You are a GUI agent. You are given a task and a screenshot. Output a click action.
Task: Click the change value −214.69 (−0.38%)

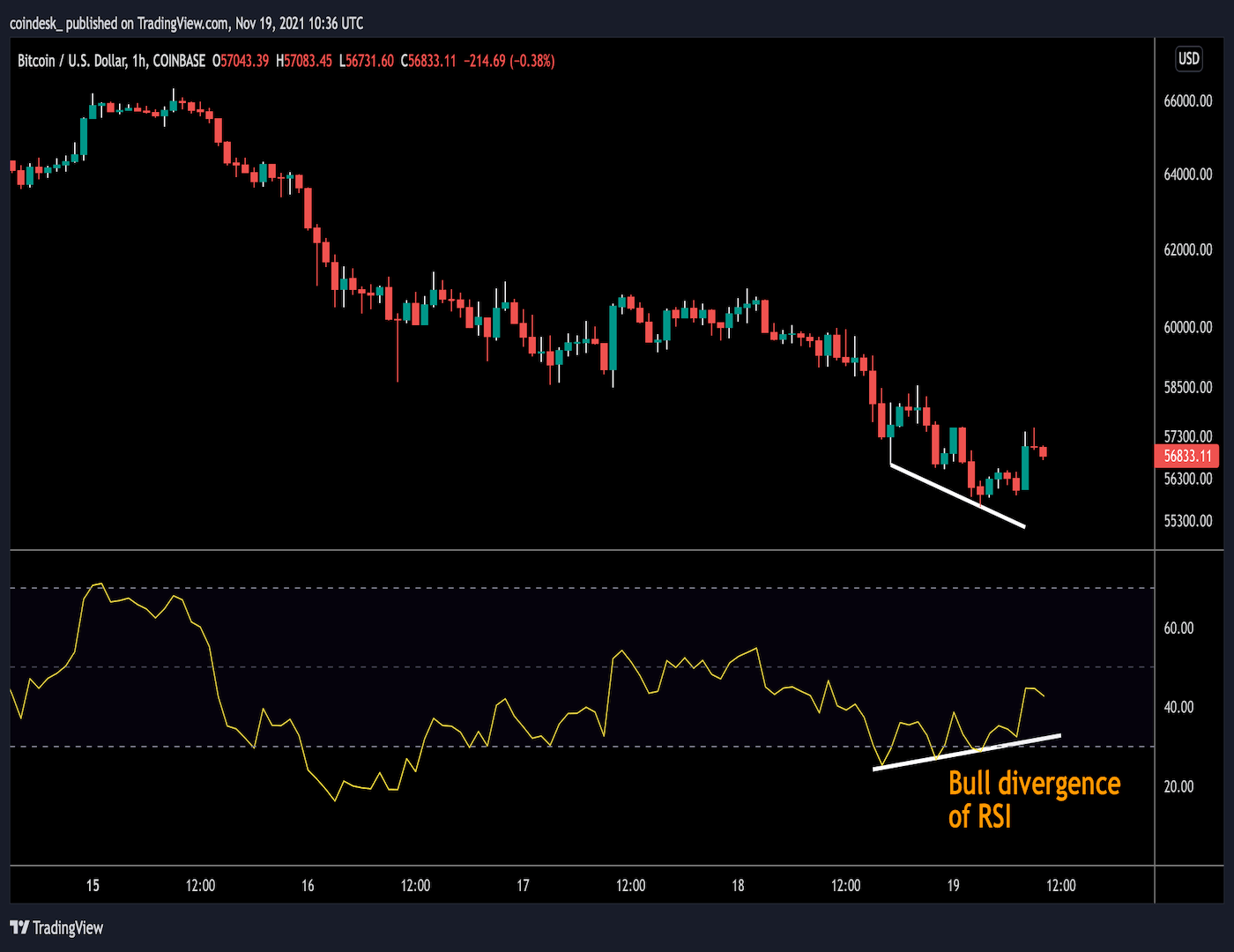click(x=509, y=61)
